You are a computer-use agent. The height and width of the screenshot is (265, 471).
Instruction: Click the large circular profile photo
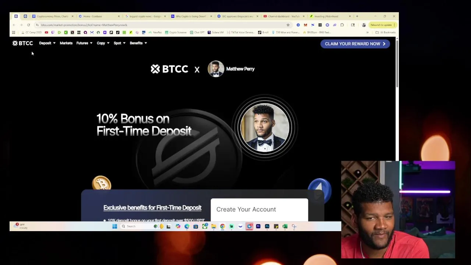tap(265, 127)
